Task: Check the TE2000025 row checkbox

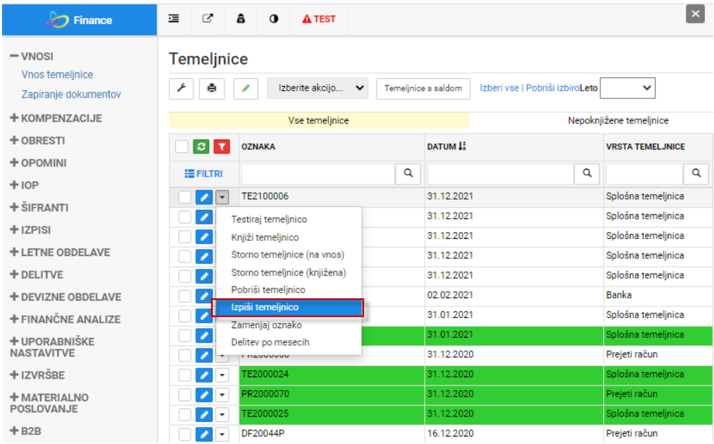Action: pyautogui.click(x=185, y=415)
